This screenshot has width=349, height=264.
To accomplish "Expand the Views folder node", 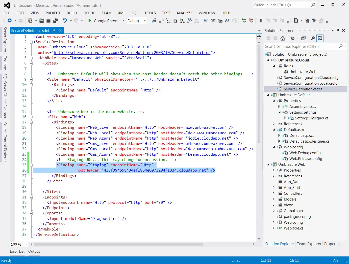I will tap(273, 205).
